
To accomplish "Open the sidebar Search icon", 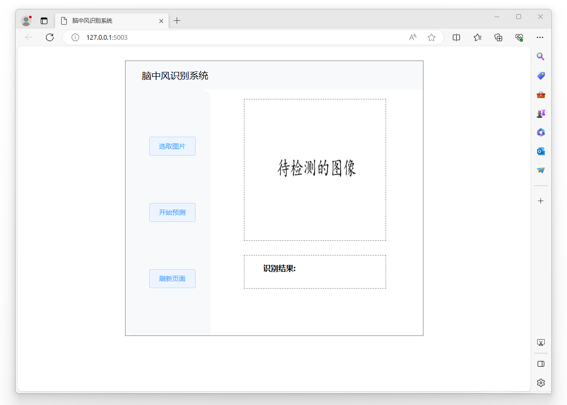I will click(x=540, y=56).
